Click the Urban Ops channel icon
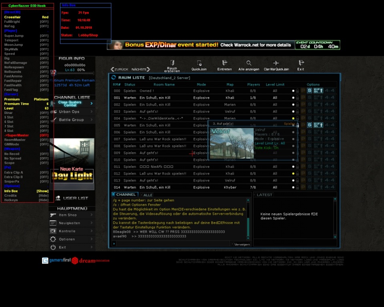The height and width of the screenshot is (307, 384). [53, 112]
